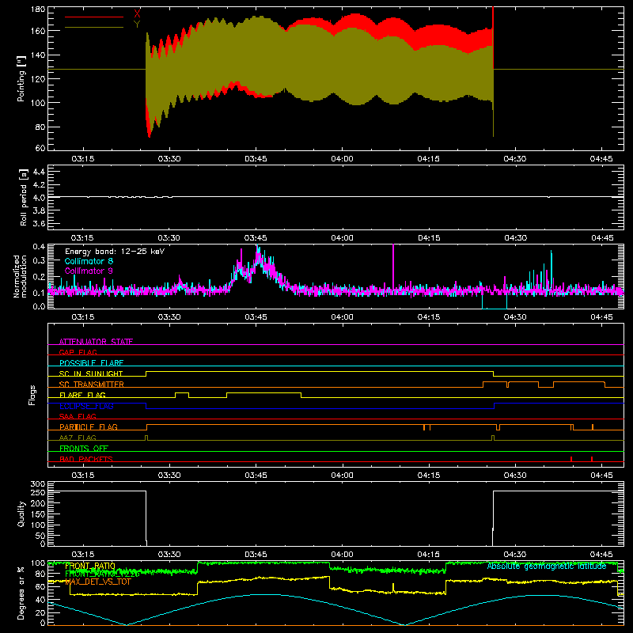Click the 'Absolute geomagnetic latitude' legend label
This screenshot has width=633, height=633.
pyautogui.click(x=547, y=566)
